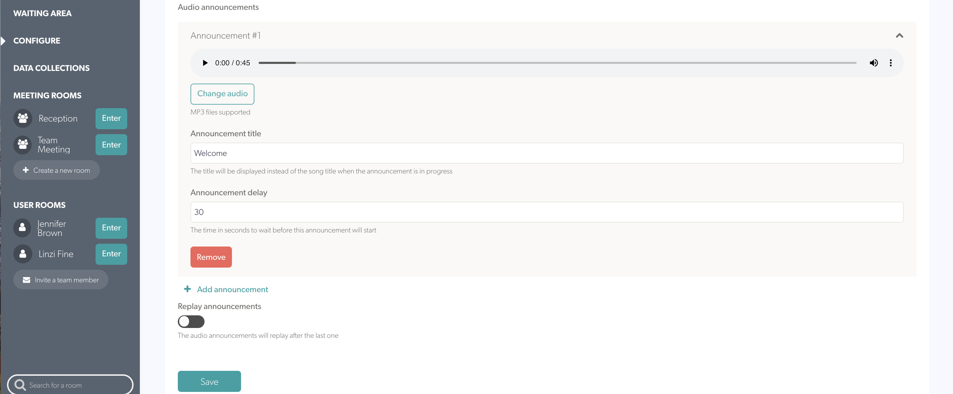Click Add announcement link
Image resolution: width=953 pixels, height=394 pixels.
coord(232,289)
